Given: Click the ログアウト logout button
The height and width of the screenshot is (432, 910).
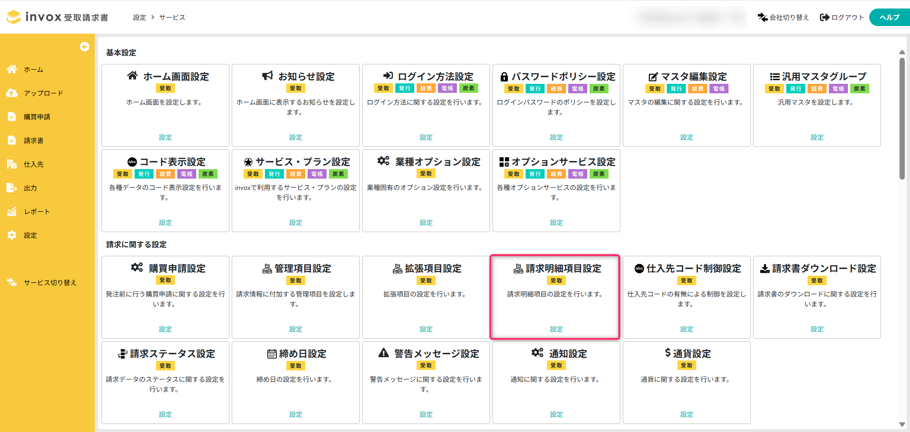Looking at the screenshot, I should pos(842,18).
